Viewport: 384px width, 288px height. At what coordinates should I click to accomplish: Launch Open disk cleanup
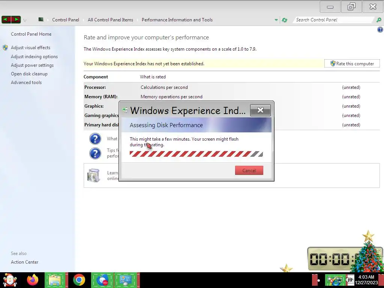[29, 74]
